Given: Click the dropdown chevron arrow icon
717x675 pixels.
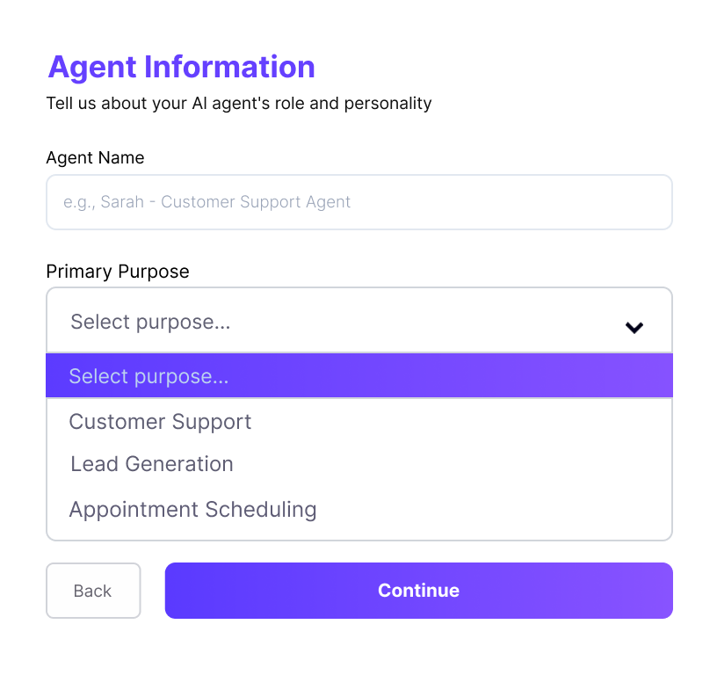Looking at the screenshot, I should (634, 328).
